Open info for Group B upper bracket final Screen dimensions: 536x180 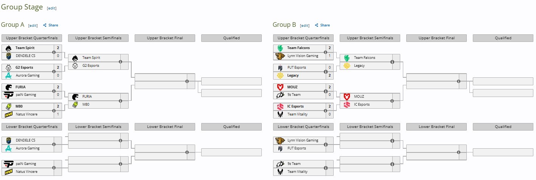point(458,81)
